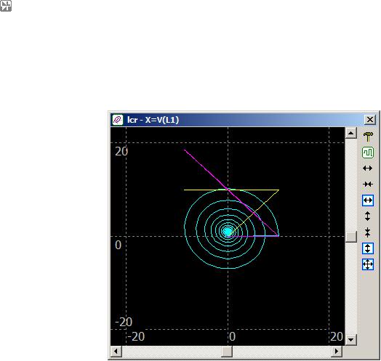Viewport: 381px width, 361px height.
Task: Click the vertical scrollbar up arrow
Action: (351, 133)
